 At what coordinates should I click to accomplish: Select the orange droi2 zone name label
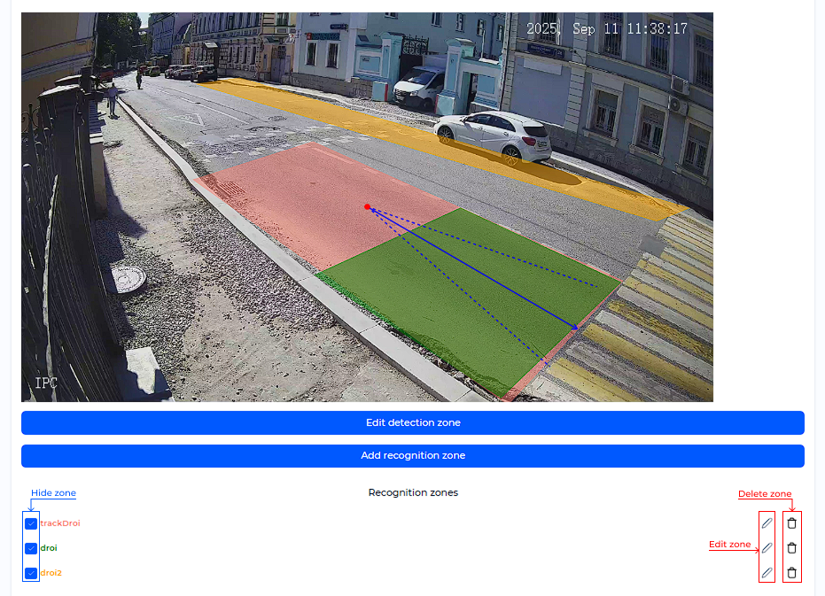point(51,573)
